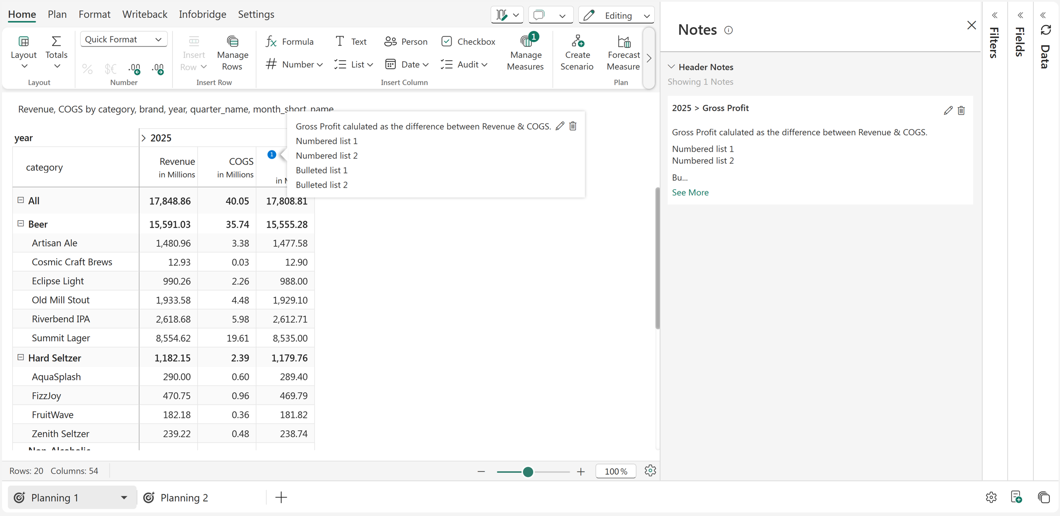Collapse the Hard Seltzer category row
Viewport: 1060px width, 516px height.
coord(21,357)
